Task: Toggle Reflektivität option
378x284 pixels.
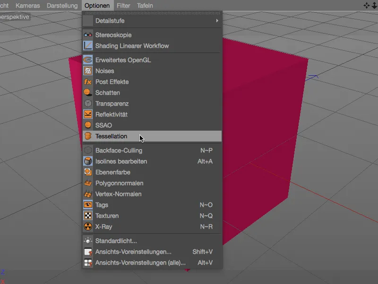Action: (x=152, y=114)
